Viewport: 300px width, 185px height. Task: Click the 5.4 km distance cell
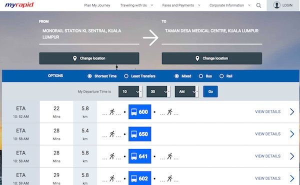click(x=85, y=134)
